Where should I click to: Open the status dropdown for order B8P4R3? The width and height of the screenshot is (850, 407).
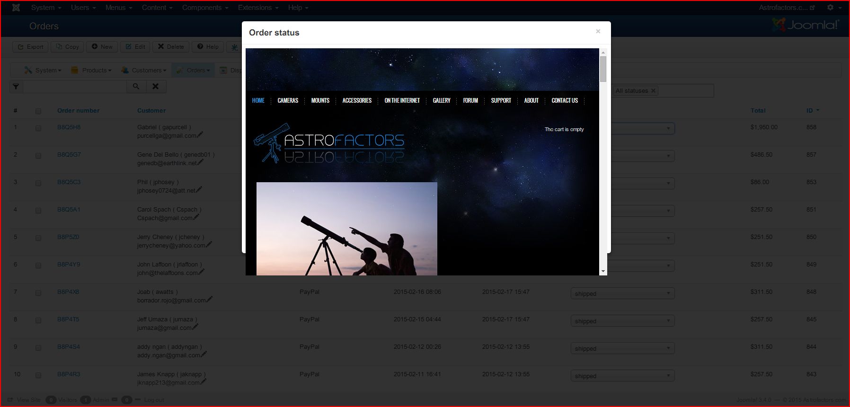click(x=622, y=376)
